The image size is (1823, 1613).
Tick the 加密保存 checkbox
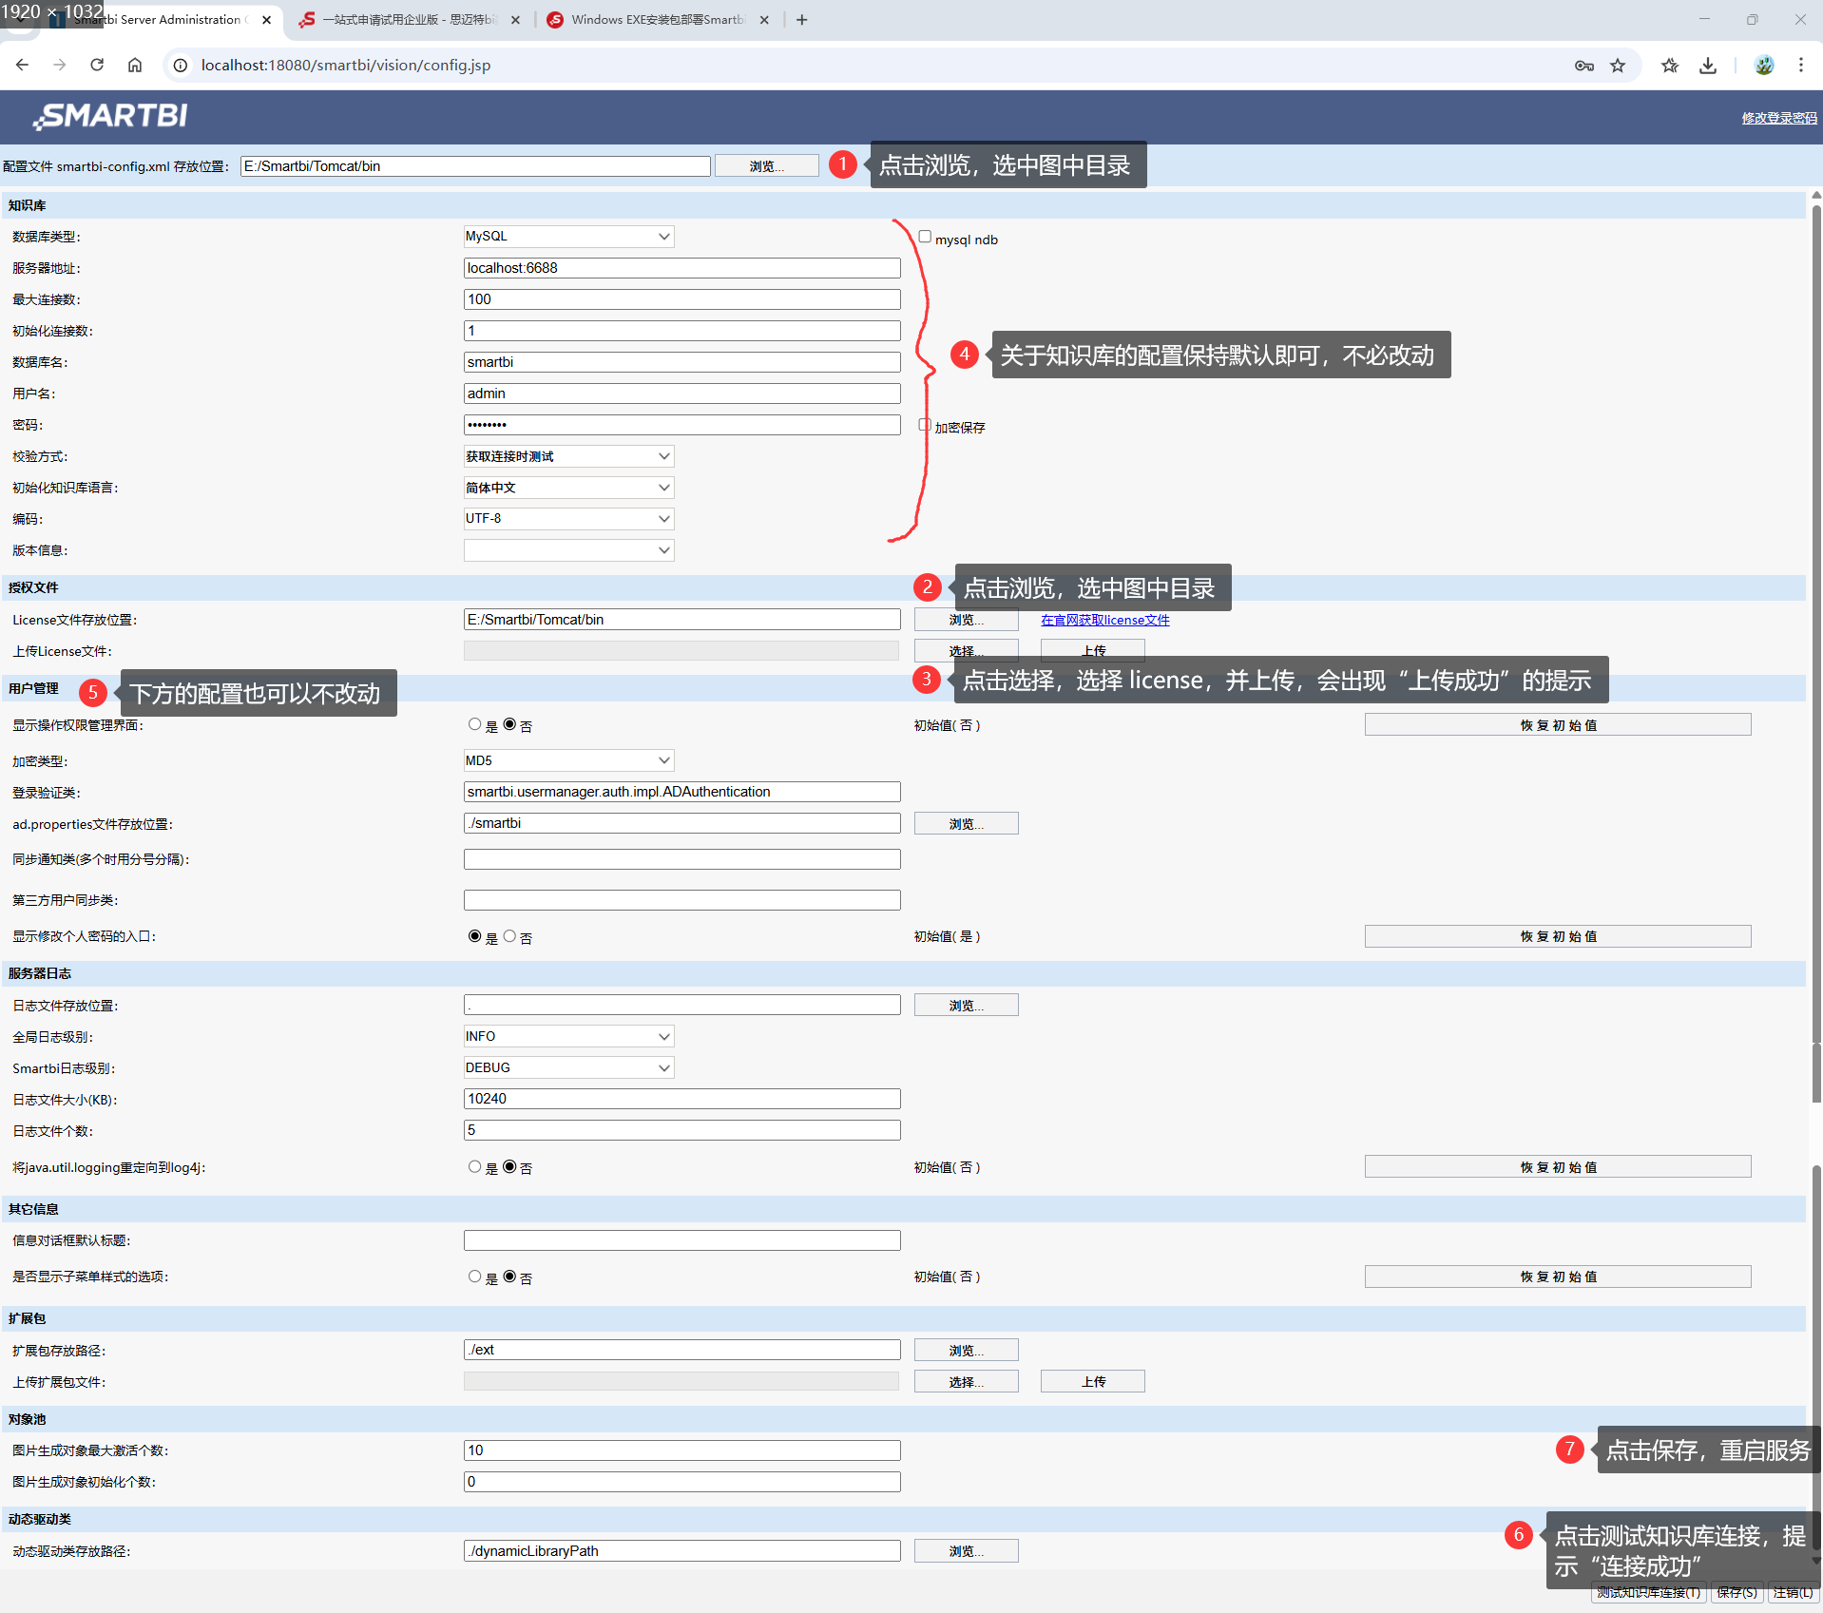pos(925,425)
